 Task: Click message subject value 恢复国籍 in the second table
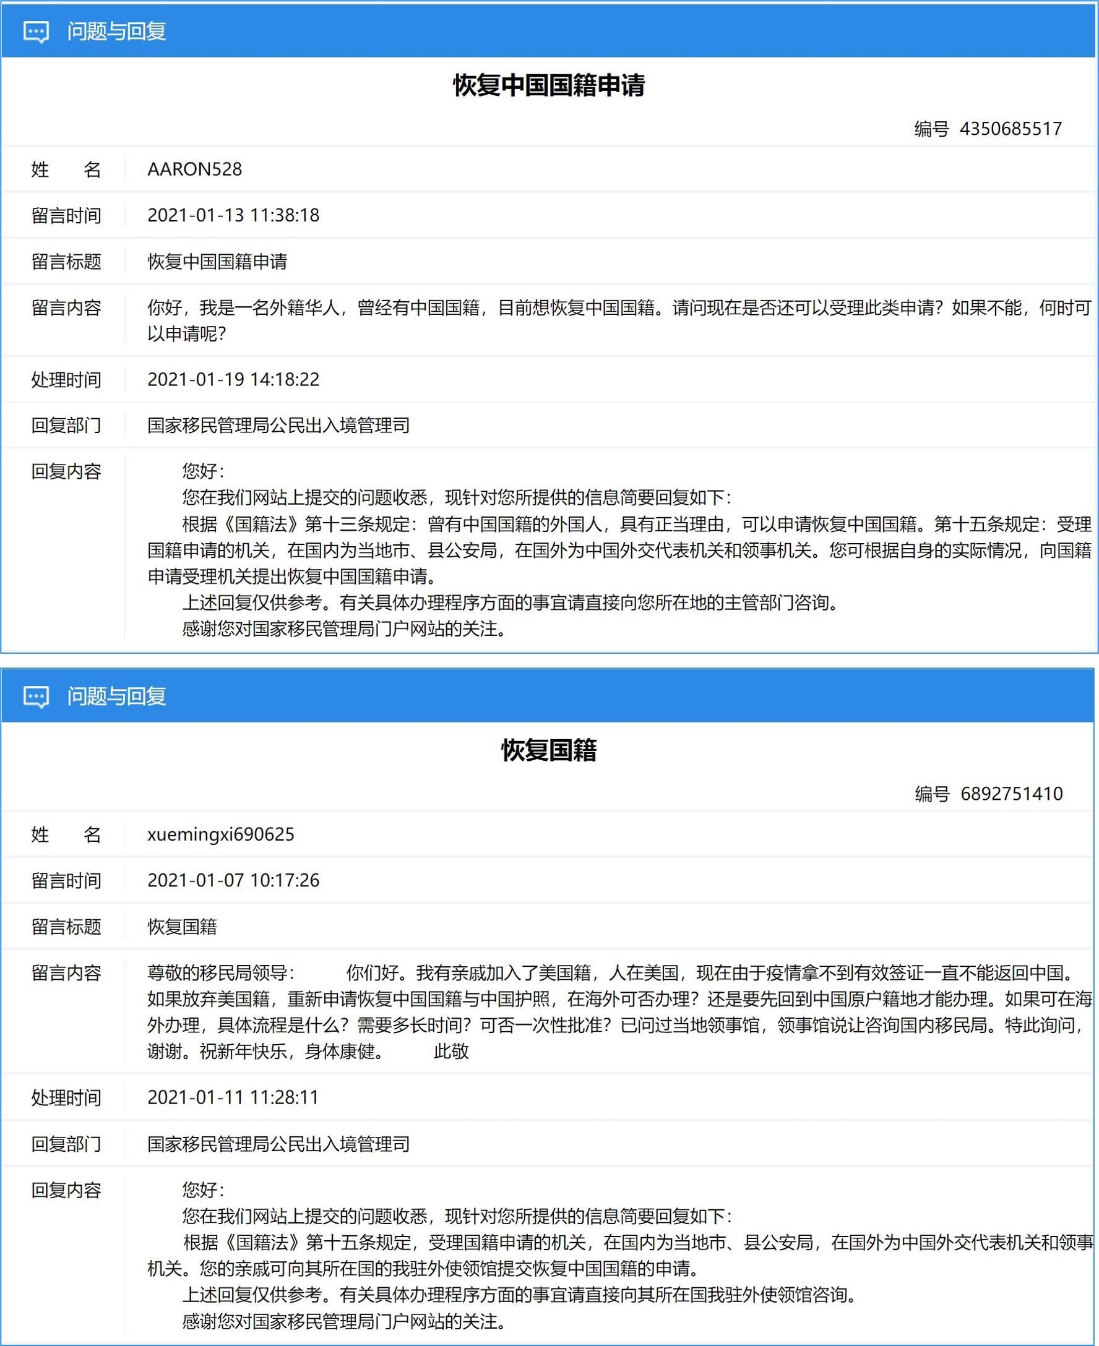[x=183, y=927]
